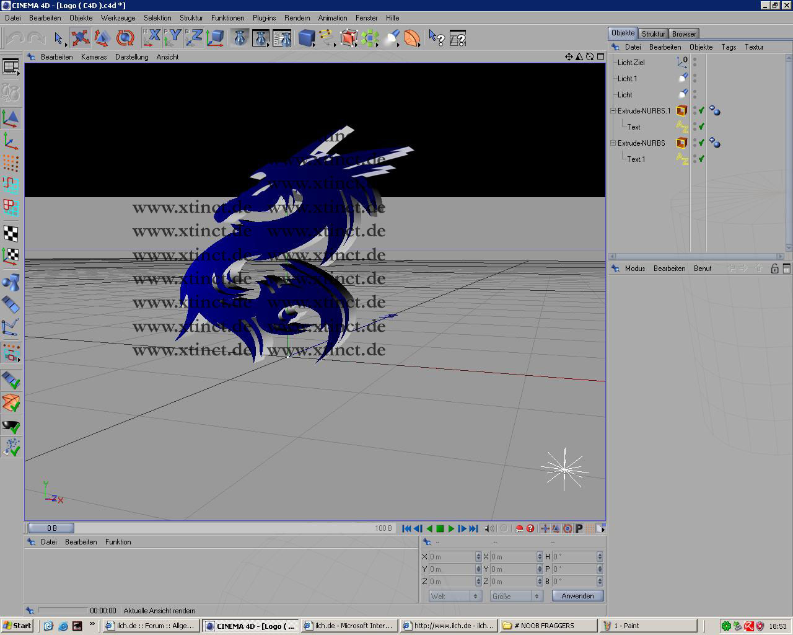Screen dimensions: 793x635
Task: Open the array modeling objects icon
Action: click(x=370, y=38)
